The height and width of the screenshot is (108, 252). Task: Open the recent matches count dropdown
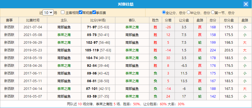(48, 12)
